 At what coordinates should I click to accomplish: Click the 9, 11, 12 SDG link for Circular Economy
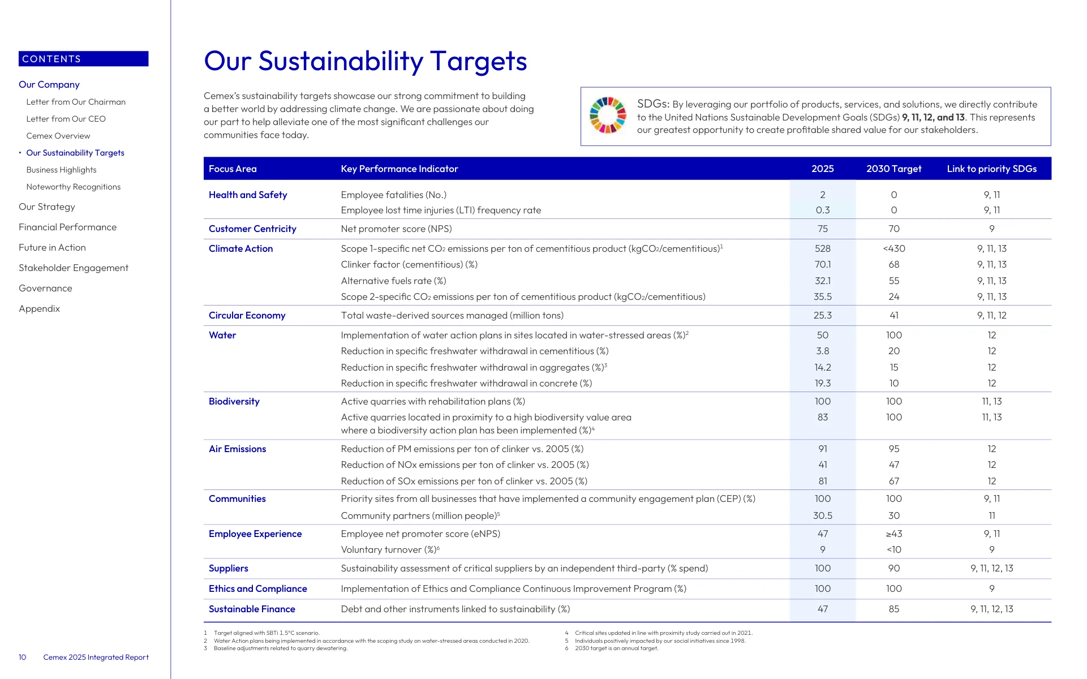click(x=992, y=315)
